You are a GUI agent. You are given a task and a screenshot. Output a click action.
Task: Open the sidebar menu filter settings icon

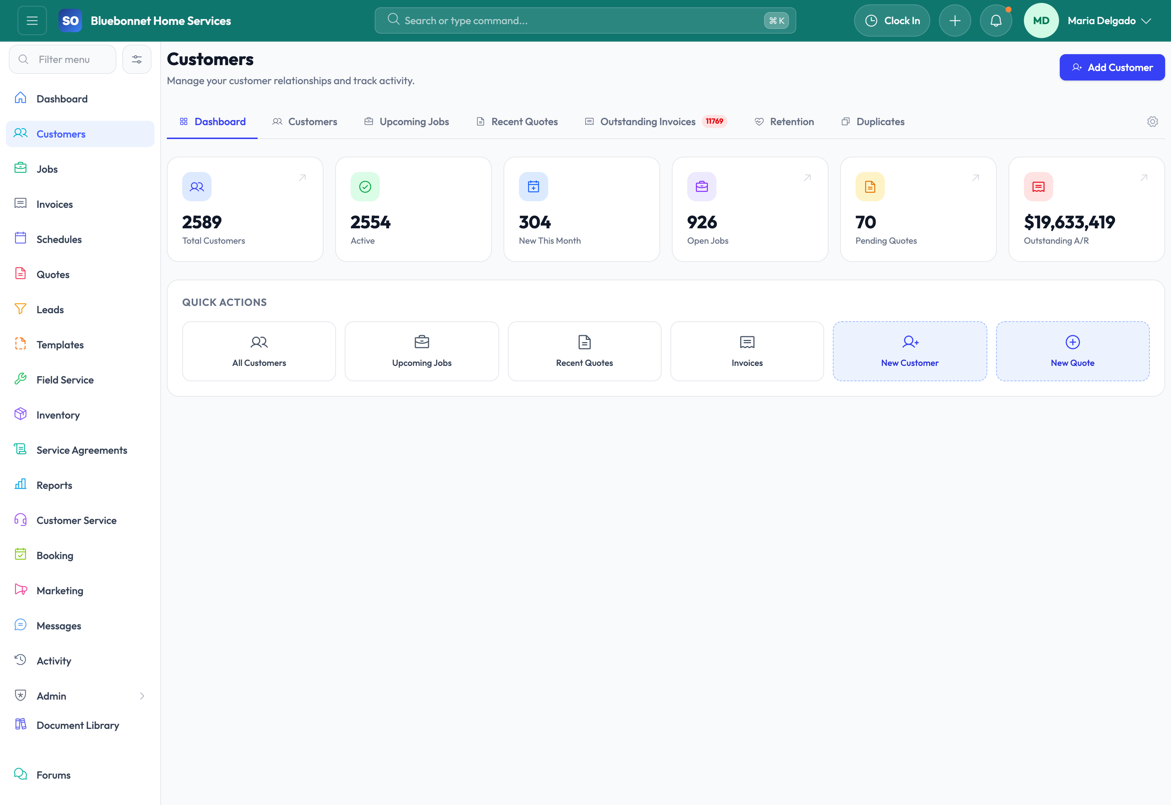[x=136, y=60]
